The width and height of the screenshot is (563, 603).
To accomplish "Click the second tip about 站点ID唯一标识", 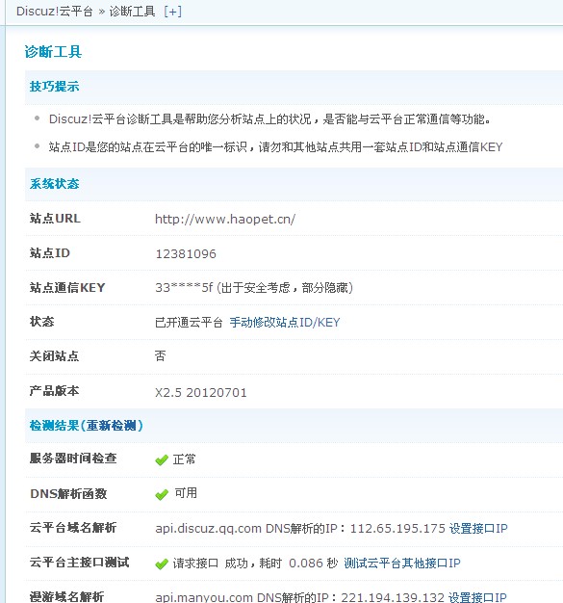I will click(x=275, y=147).
